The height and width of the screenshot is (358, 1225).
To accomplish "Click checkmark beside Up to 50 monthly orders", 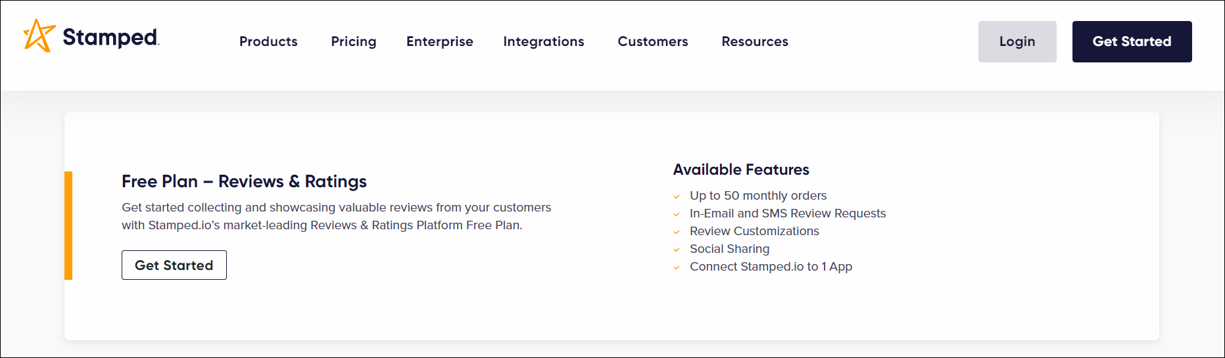I will (x=677, y=196).
